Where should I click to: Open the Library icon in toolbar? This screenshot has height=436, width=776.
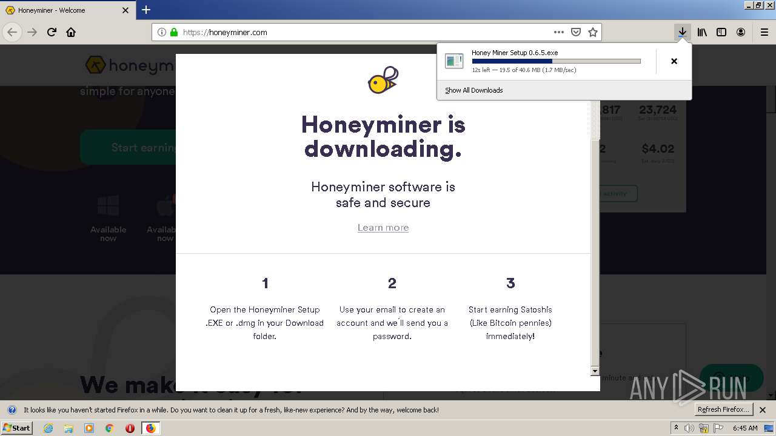click(x=702, y=32)
